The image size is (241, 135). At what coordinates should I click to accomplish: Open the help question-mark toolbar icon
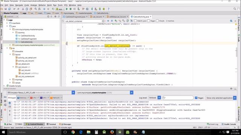coord(108,9)
